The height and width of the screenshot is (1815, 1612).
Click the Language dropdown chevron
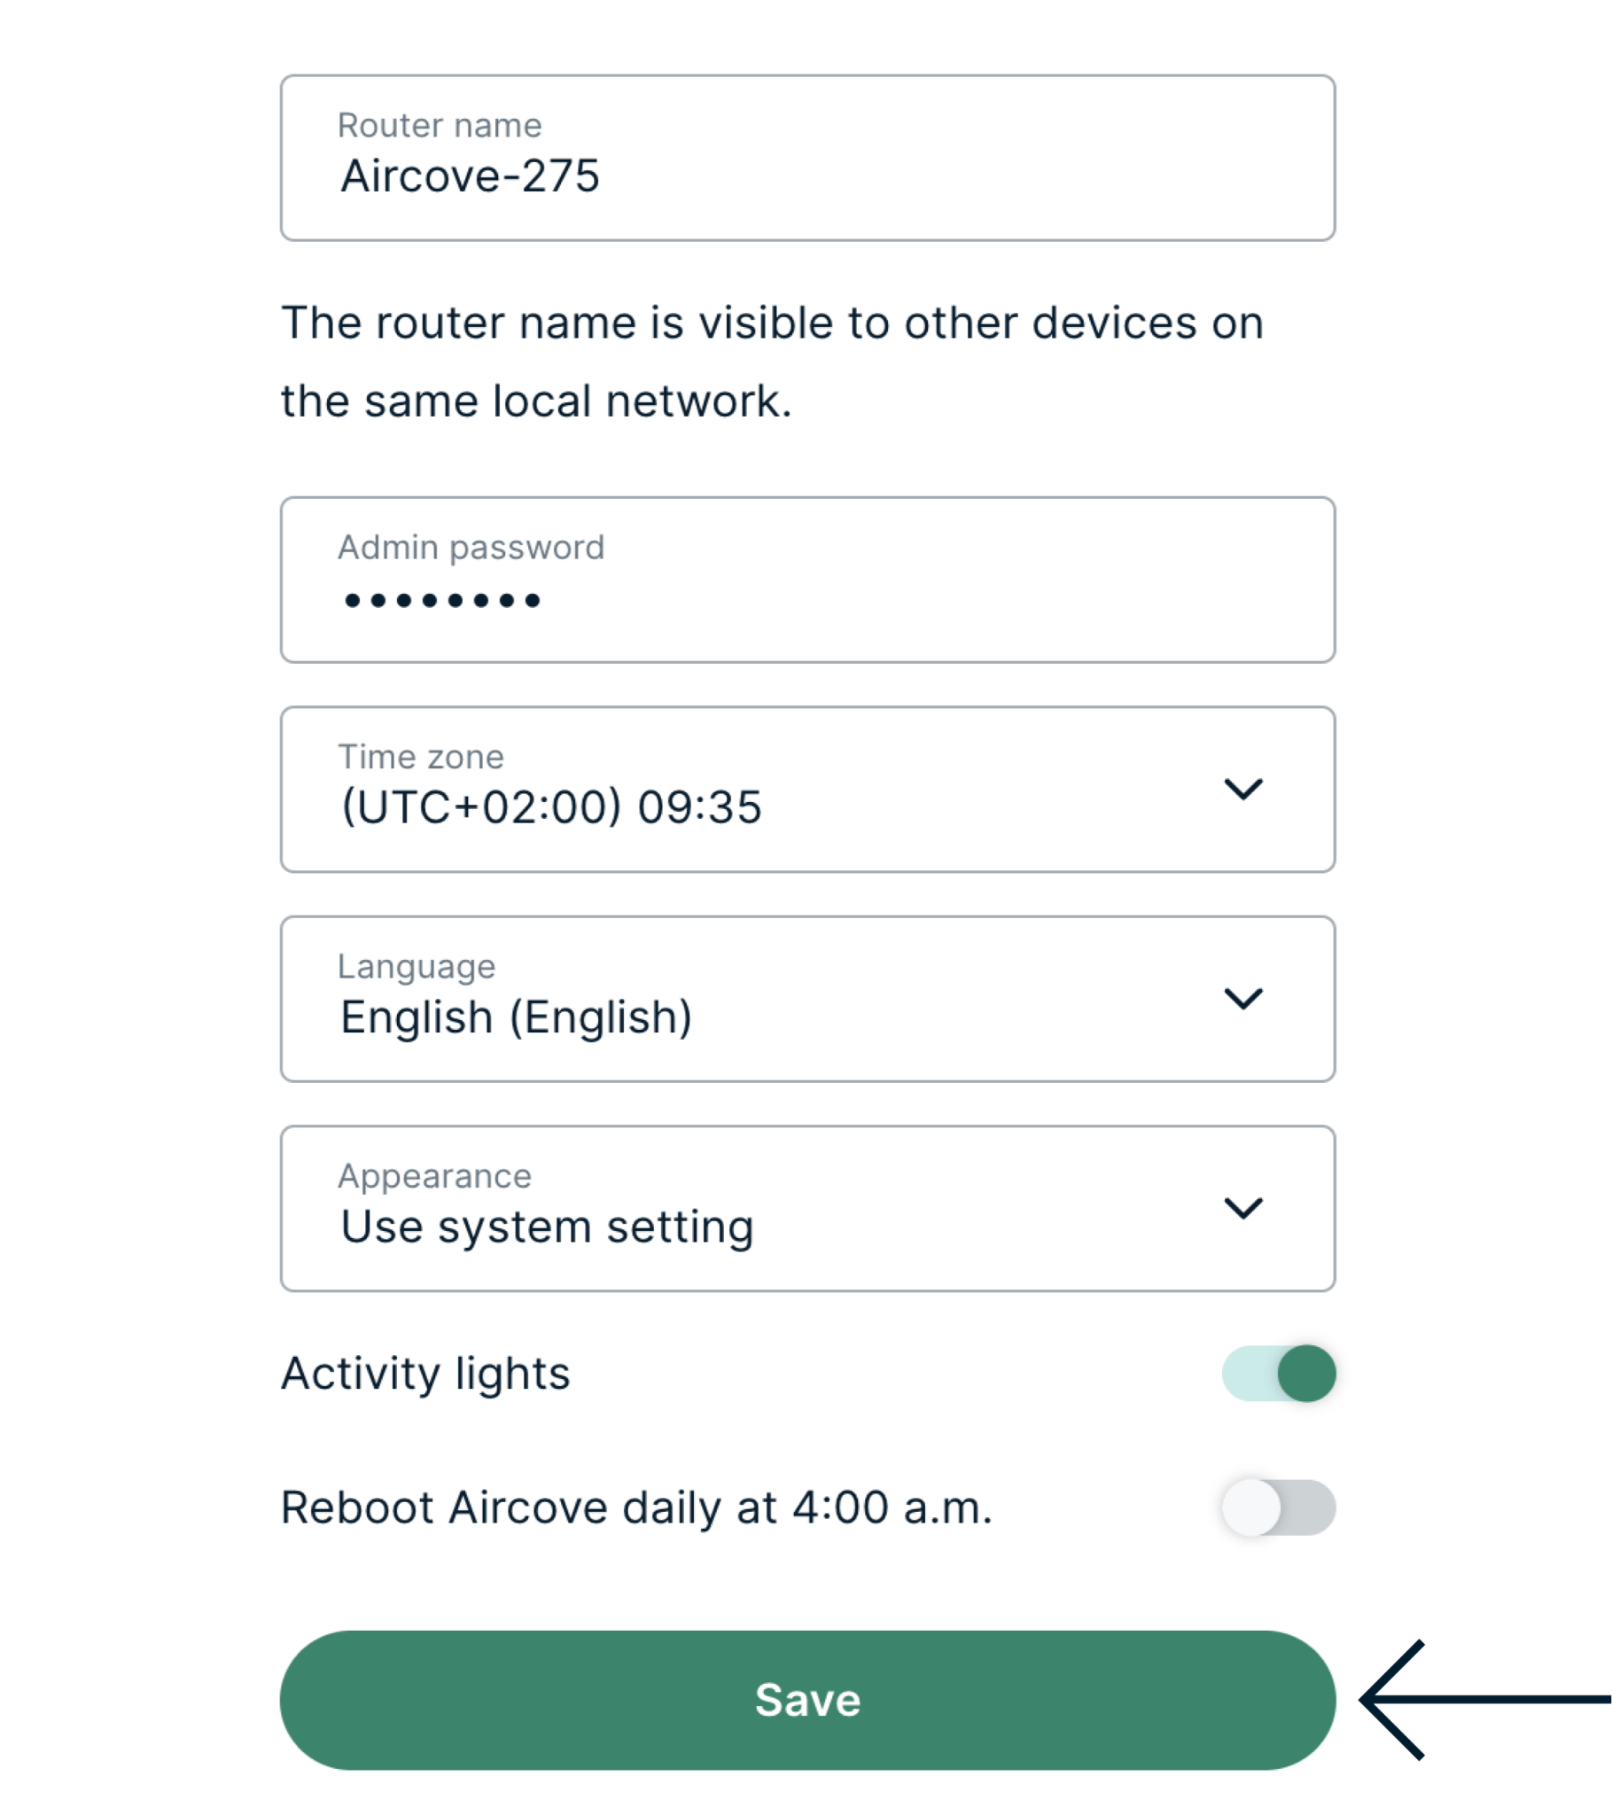(x=1245, y=998)
